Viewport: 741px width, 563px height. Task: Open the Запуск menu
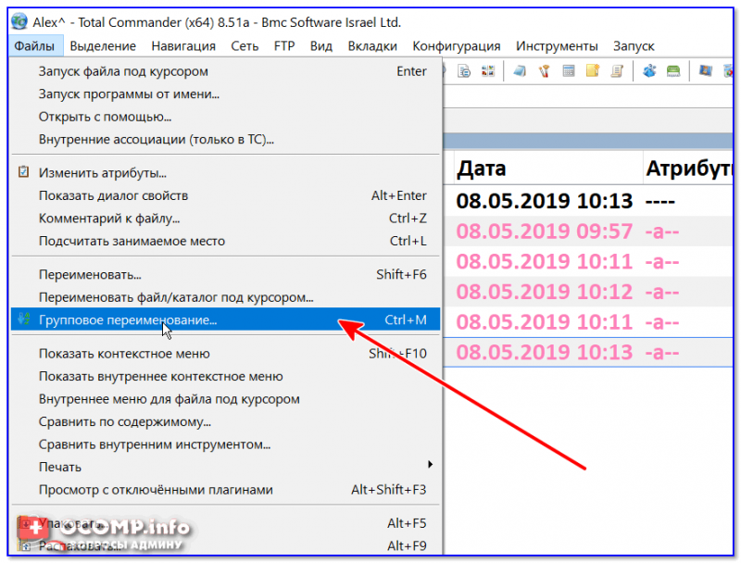634,46
